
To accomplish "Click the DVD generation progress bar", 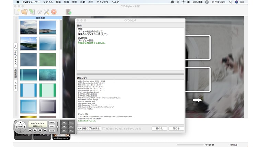I will click(130, 74).
